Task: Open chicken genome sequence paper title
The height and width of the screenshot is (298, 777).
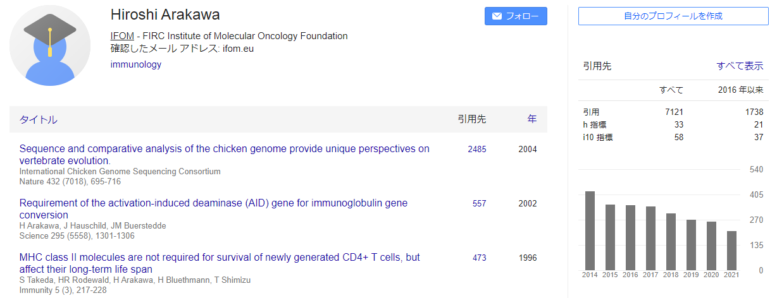Action: pos(225,155)
